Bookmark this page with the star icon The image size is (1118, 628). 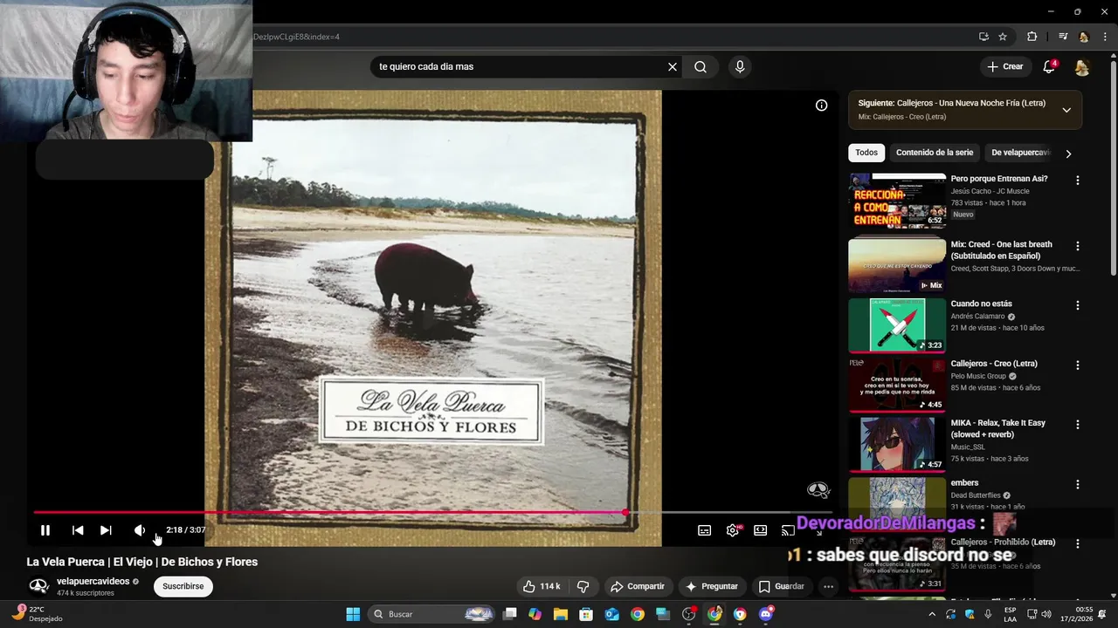pyautogui.click(x=1003, y=37)
